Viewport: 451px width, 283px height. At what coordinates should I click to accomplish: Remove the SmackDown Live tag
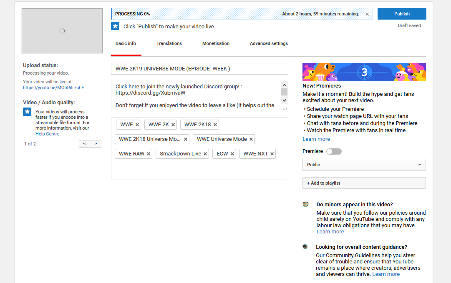point(205,154)
